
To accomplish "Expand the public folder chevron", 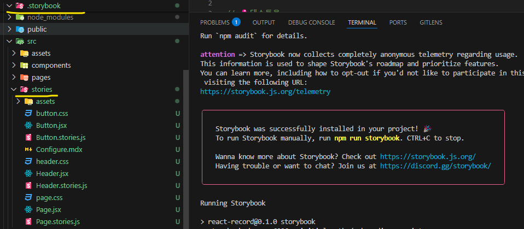I will pyautogui.click(x=9, y=30).
